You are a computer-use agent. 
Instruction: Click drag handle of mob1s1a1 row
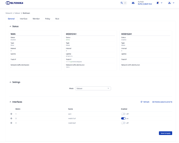11,118
